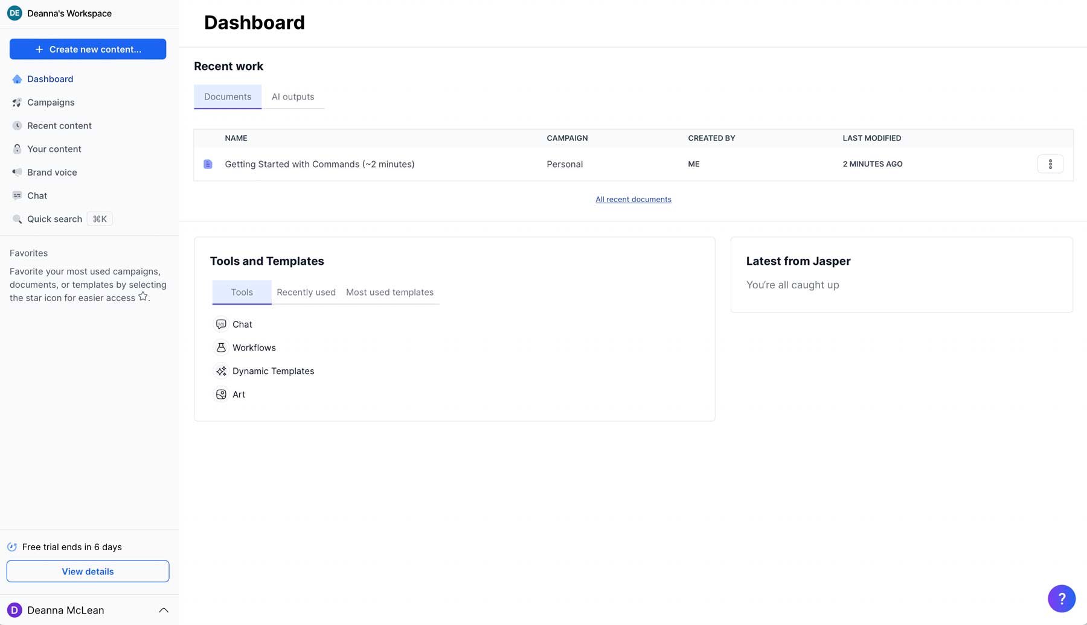Collapse the Deanna McLean account section

[x=163, y=609]
